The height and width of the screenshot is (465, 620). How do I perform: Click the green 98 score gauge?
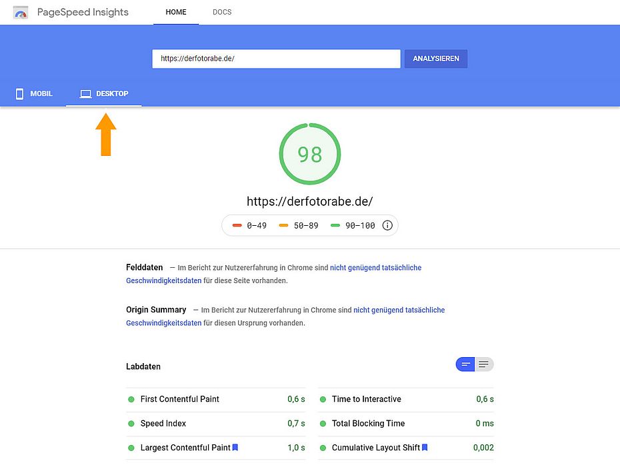310,154
